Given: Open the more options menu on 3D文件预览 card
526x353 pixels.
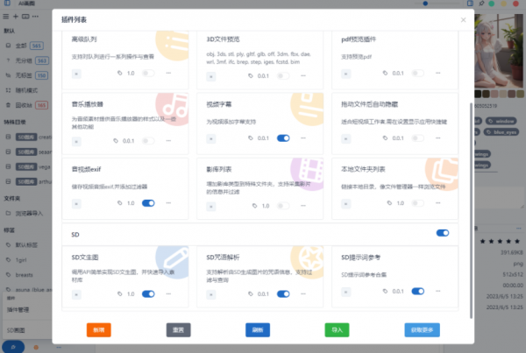Looking at the screenshot, I should tap(303, 75).
